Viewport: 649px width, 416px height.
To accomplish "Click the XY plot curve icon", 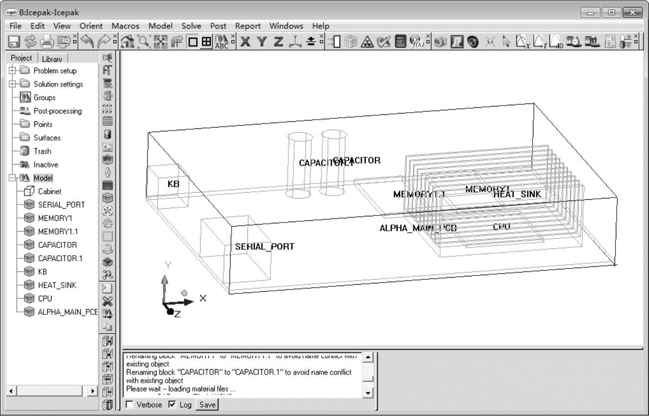I will click(x=523, y=41).
